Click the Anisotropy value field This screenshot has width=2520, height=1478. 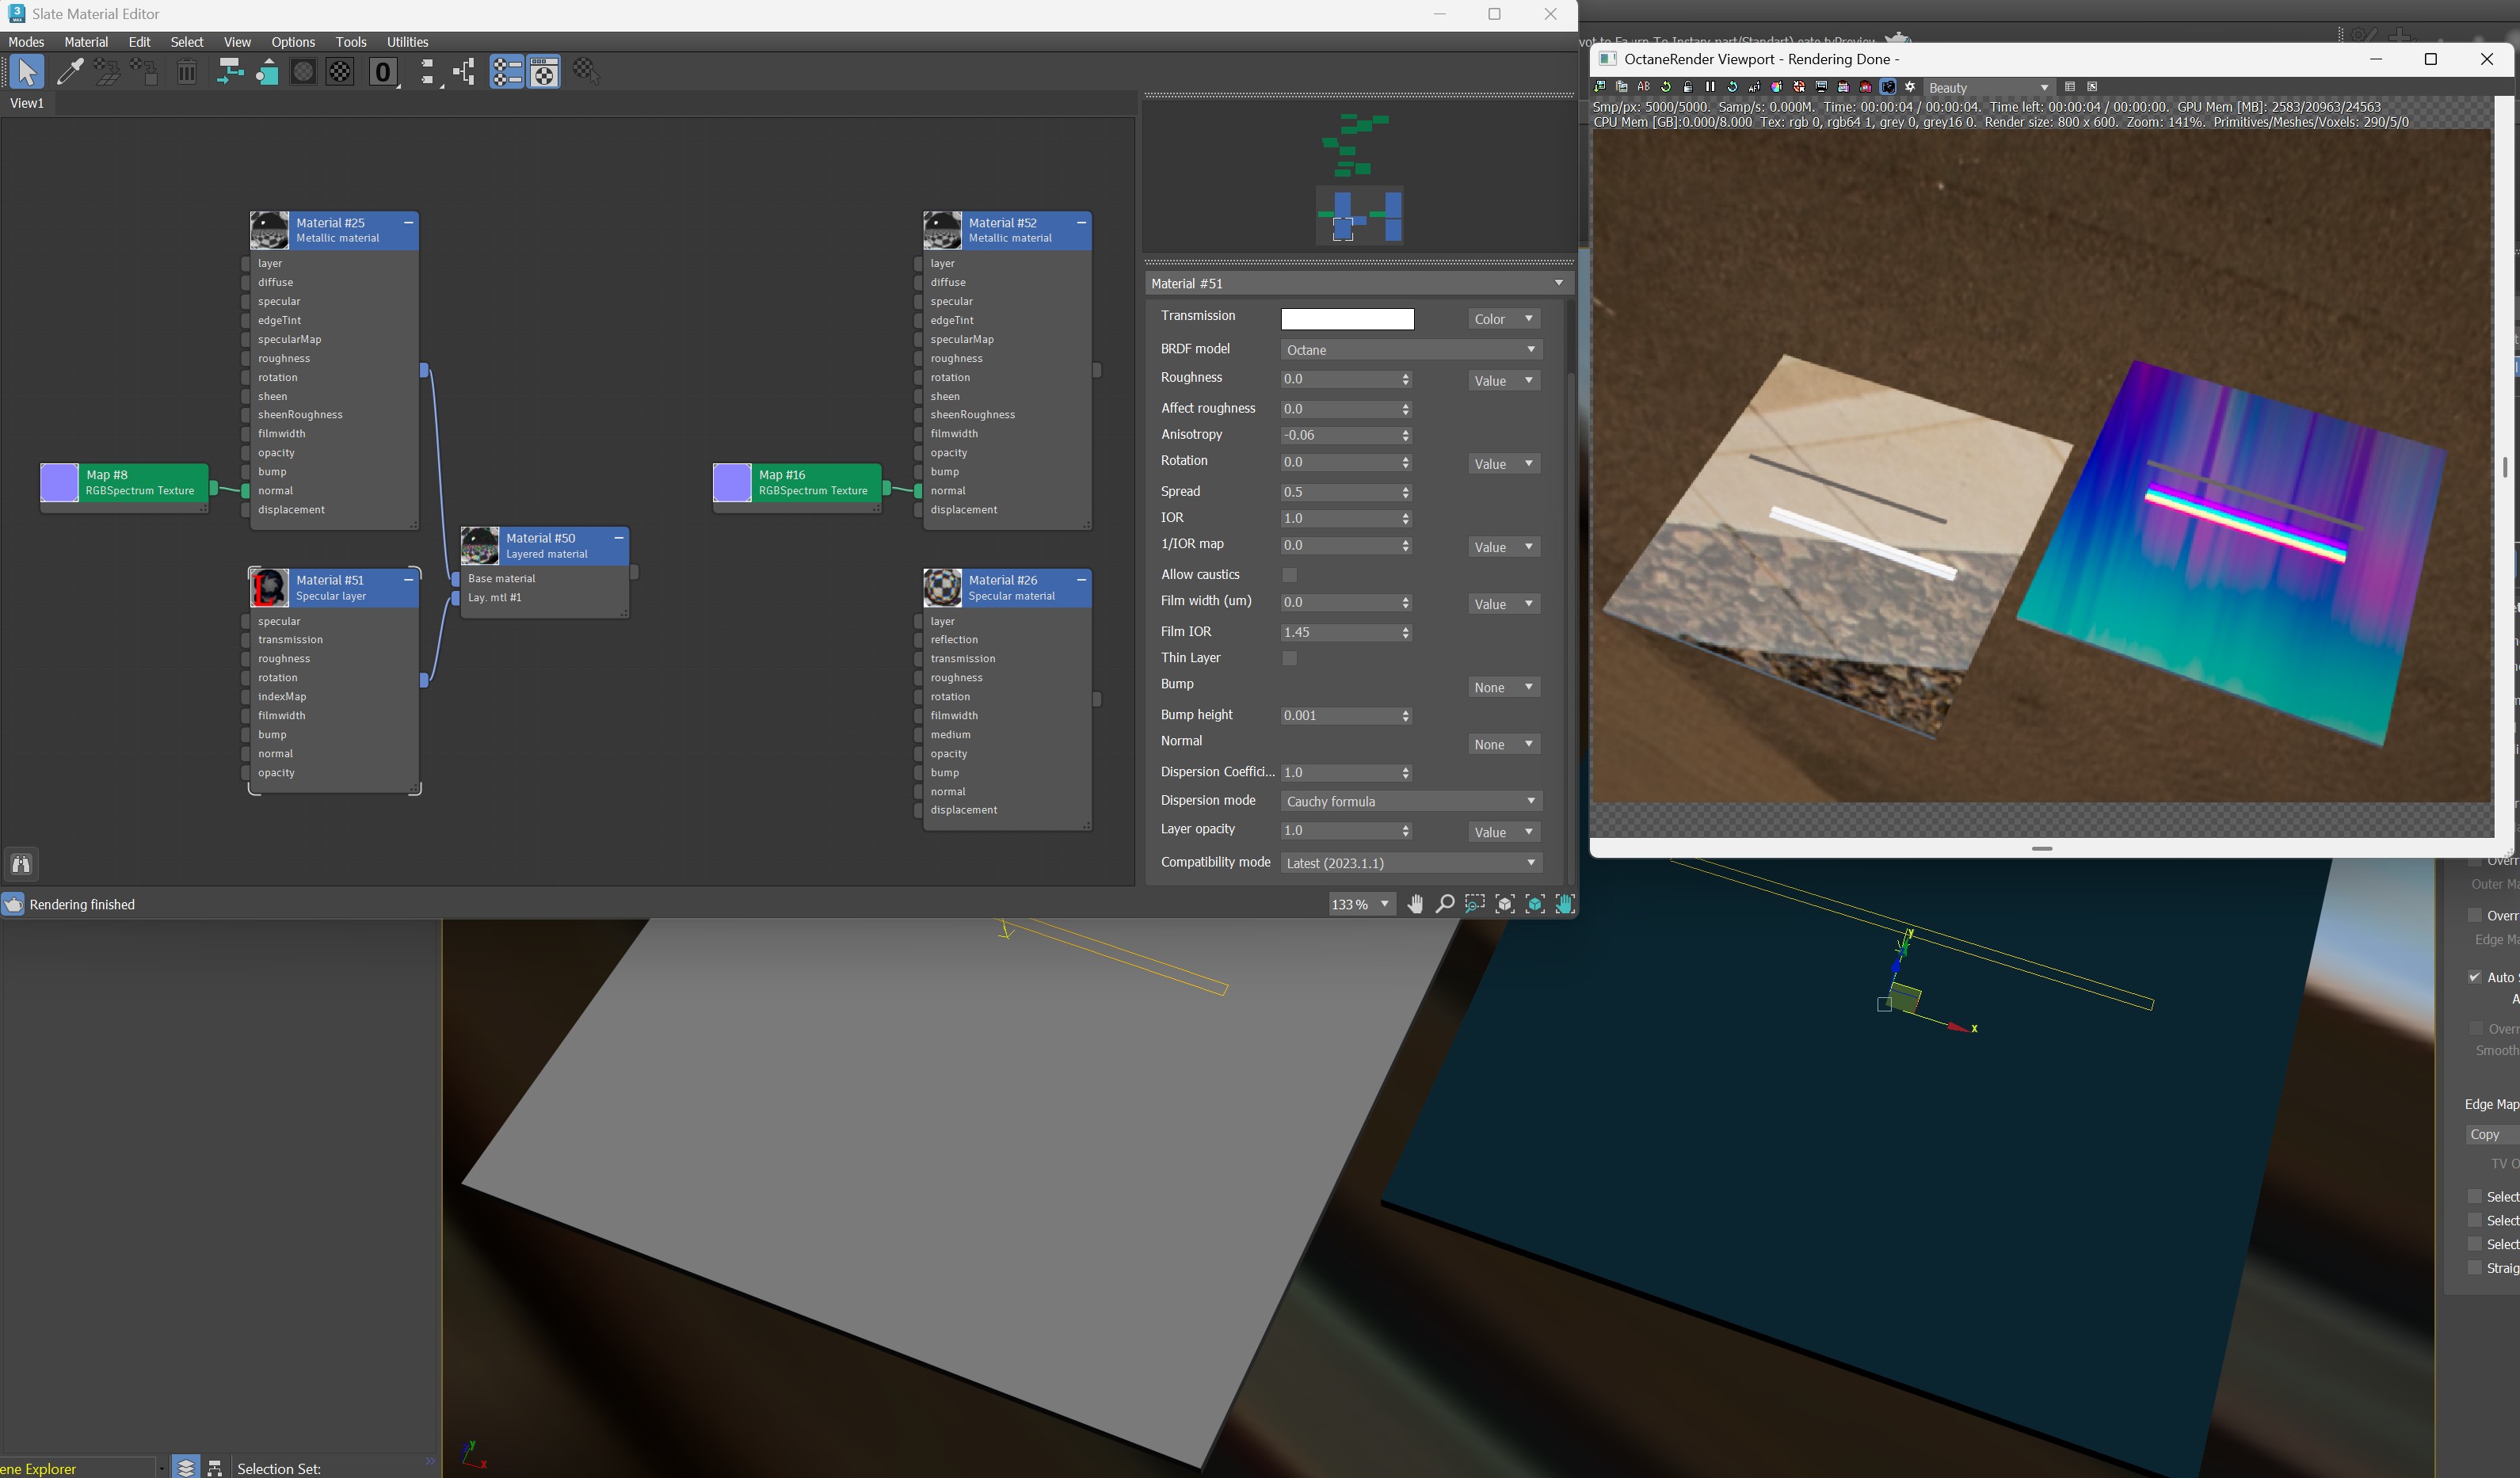1340,435
